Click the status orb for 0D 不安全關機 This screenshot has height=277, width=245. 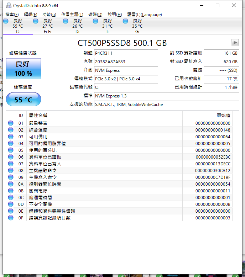11,204
